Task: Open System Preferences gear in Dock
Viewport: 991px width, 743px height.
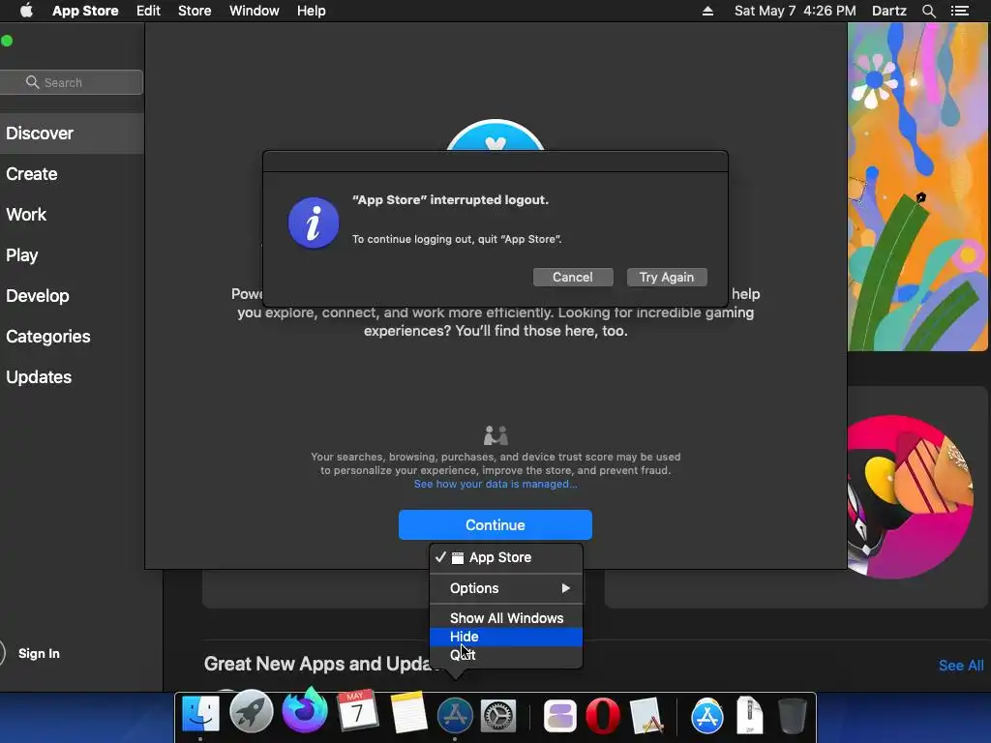Action: click(498, 717)
